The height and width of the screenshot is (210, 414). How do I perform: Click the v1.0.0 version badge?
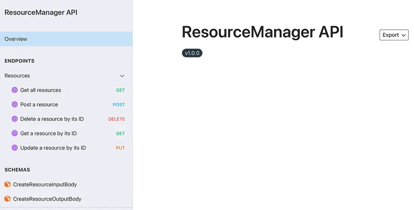(192, 53)
